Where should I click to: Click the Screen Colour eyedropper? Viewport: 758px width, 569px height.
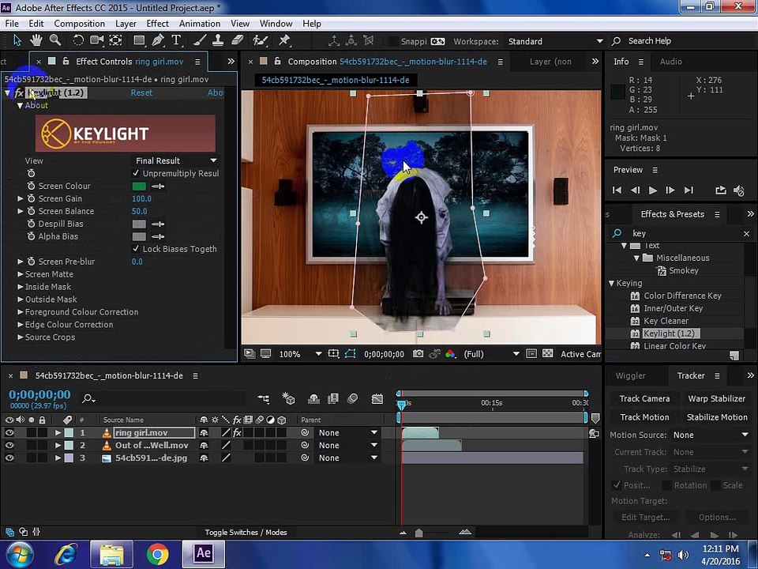click(x=158, y=187)
